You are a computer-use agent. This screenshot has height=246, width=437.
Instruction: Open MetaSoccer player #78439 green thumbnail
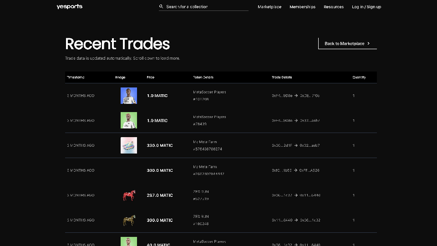pos(129,121)
